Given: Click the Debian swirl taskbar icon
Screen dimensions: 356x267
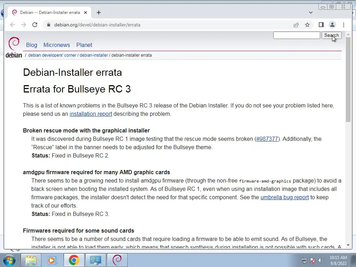Looking at the screenshot, I should point(117,260).
